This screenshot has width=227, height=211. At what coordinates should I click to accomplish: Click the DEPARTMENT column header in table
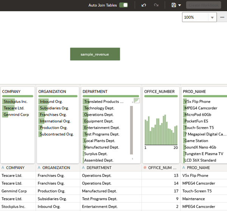tap(99, 168)
